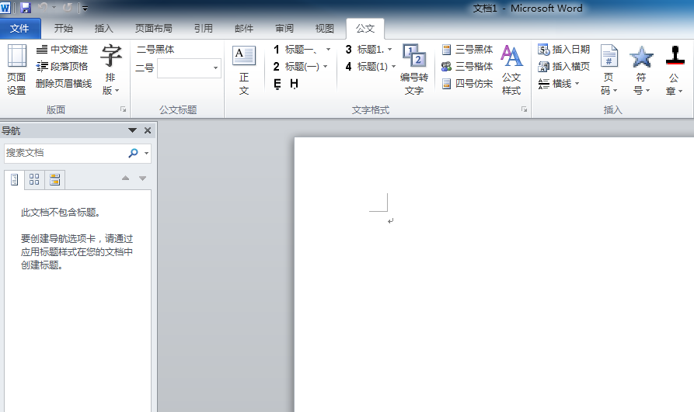Viewport: 694px width, 412px height.
Task: Switch to the 页面布局 ribbon tab
Action: pyautogui.click(x=153, y=29)
